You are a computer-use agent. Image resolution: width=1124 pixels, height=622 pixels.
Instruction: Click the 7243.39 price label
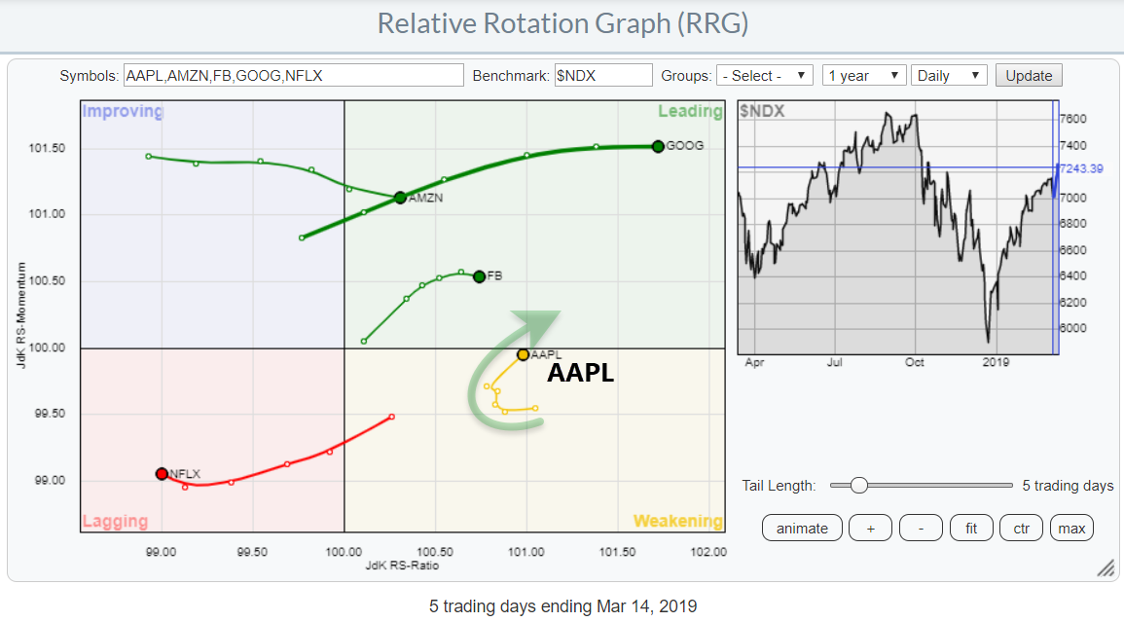[1081, 167]
